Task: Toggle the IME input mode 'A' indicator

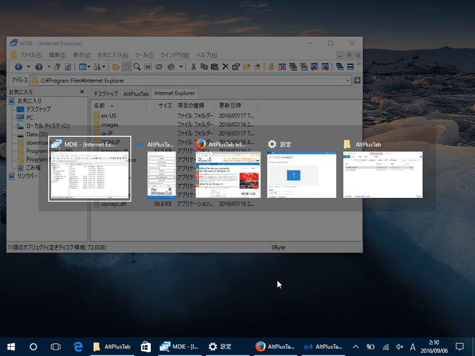Action: (x=412, y=347)
